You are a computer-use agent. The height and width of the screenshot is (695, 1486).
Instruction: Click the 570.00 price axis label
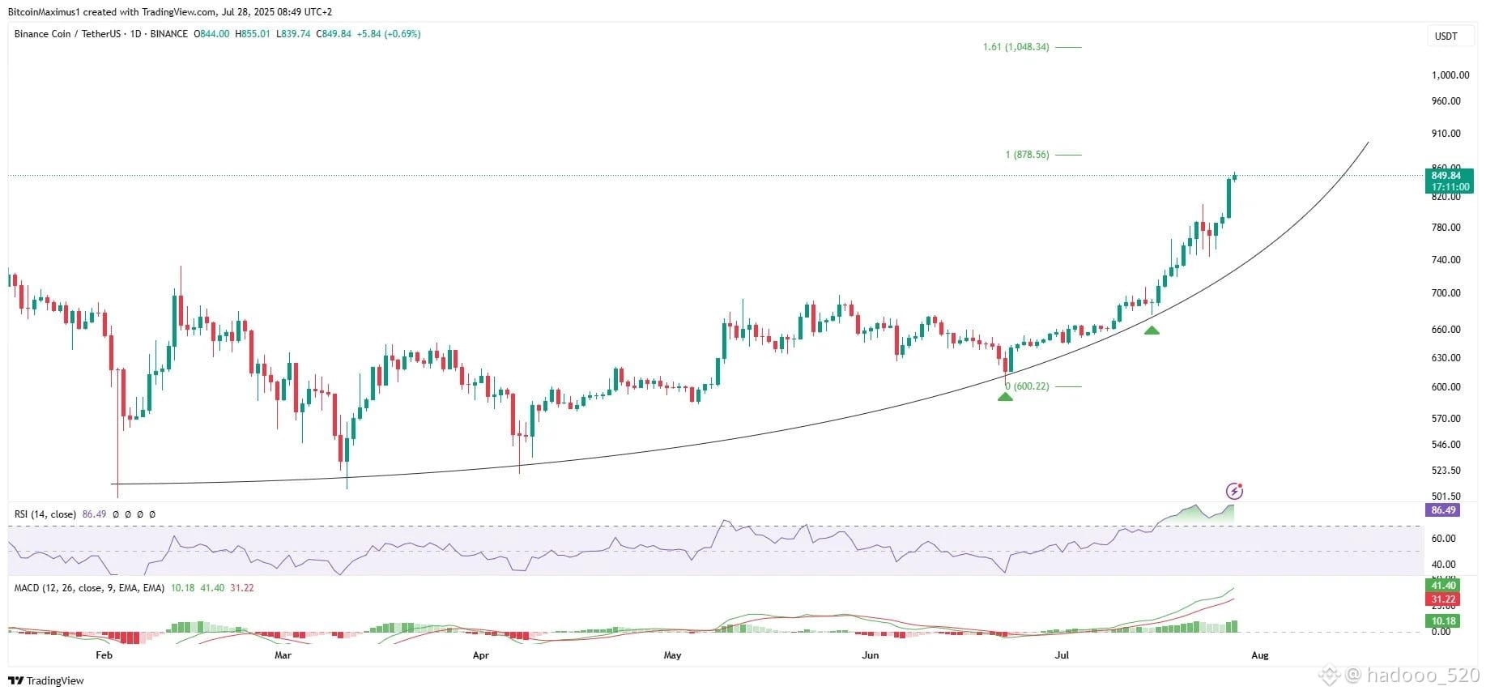coord(1446,419)
